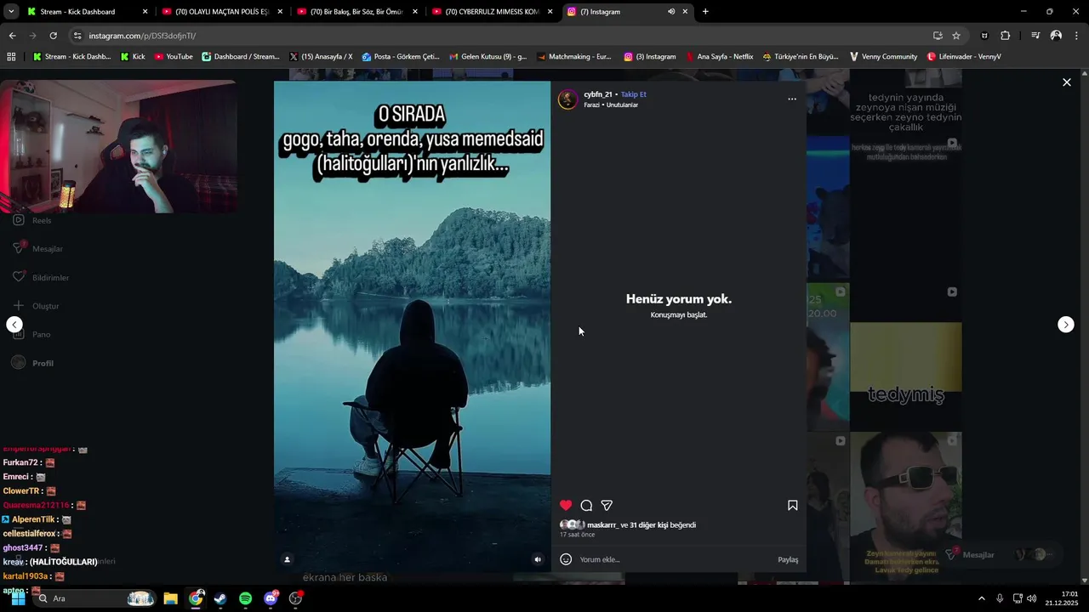1089x612 pixels.
Task: Open the Windows Start menu
Action: 18,598
